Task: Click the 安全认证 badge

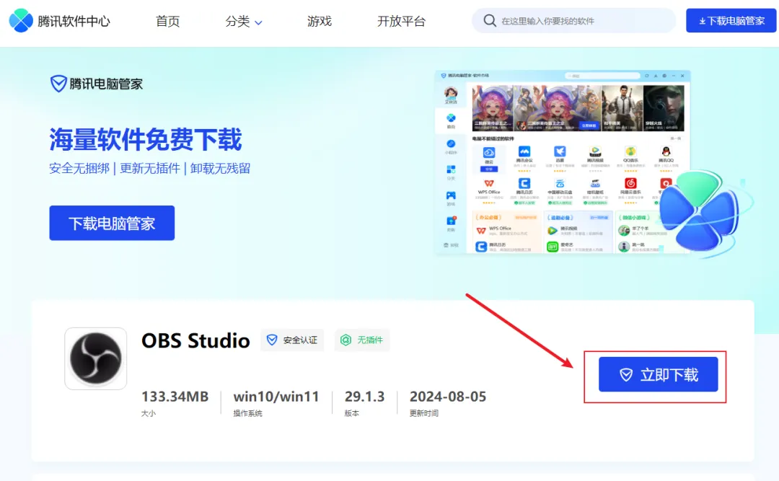Action: (x=292, y=340)
